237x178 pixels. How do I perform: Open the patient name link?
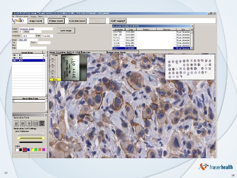(x=27, y=29)
